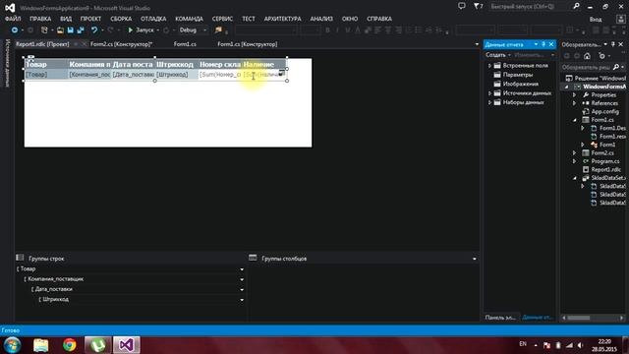The height and width of the screenshot is (354, 629).
Task: Expand the Form2.cs node
Action: (x=574, y=153)
